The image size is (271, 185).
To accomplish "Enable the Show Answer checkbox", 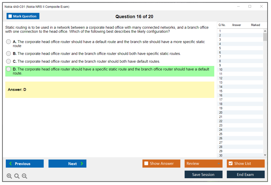I will click(x=146, y=164).
